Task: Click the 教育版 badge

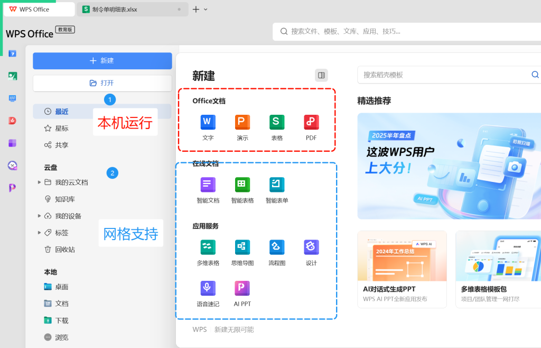Action: click(x=65, y=30)
